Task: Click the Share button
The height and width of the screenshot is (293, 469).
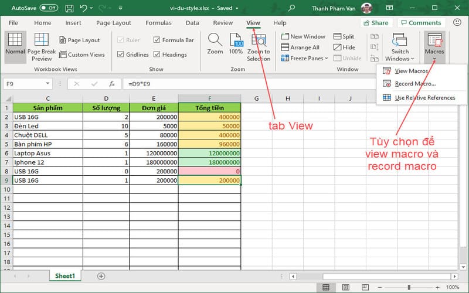Action: point(375,23)
